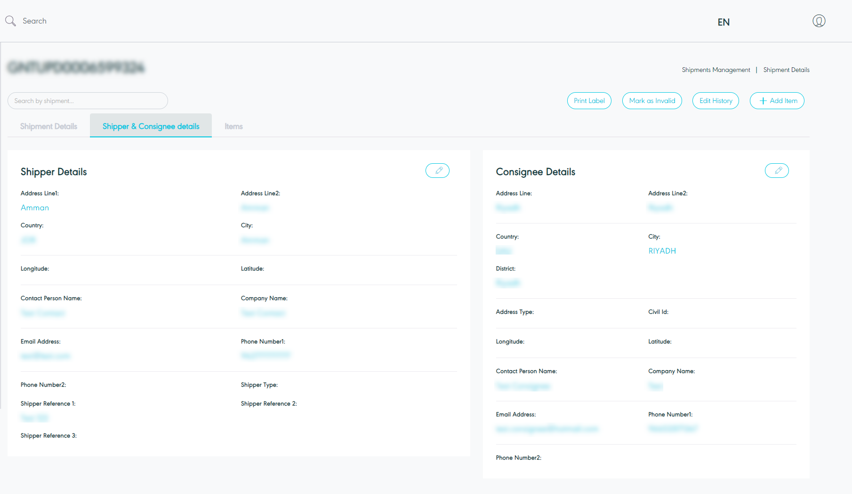Viewport: 852px width, 494px height.
Task: Click the plus icon in Add Item
Action: coord(763,101)
